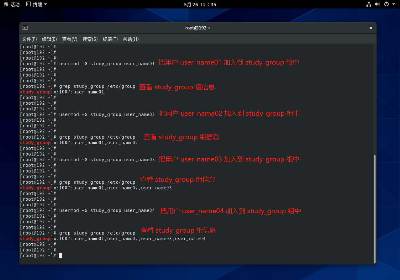Expand the system menu arrow at top right
The height and width of the screenshot is (280, 400).
click(394, 4)
